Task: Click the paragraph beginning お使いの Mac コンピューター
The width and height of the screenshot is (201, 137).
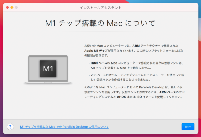Action: click(x=133, y=51)
